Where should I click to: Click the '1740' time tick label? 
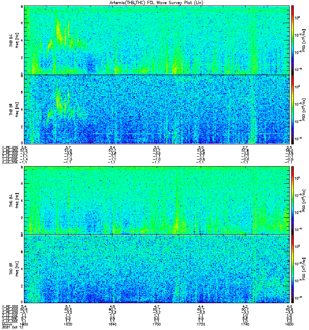click(245, 324)
